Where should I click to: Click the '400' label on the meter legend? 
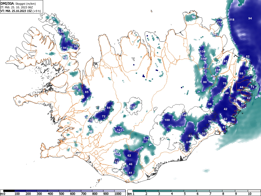point(50,194)
